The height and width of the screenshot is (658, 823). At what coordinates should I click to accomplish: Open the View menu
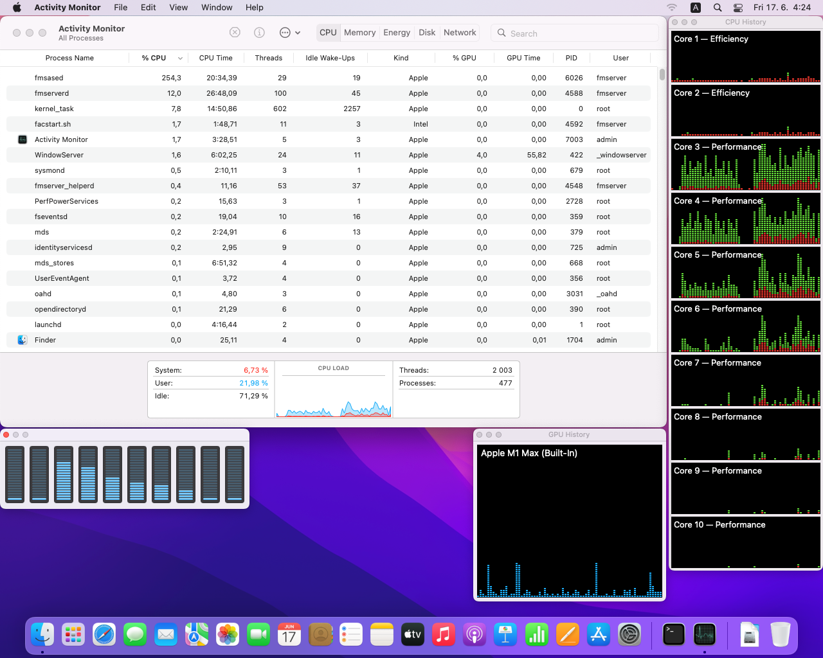[x=178, y=8]
